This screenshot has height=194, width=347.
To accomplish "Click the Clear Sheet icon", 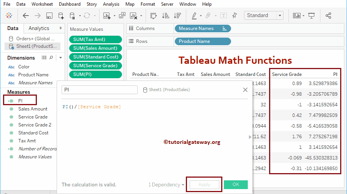I will tap(133, 16).
